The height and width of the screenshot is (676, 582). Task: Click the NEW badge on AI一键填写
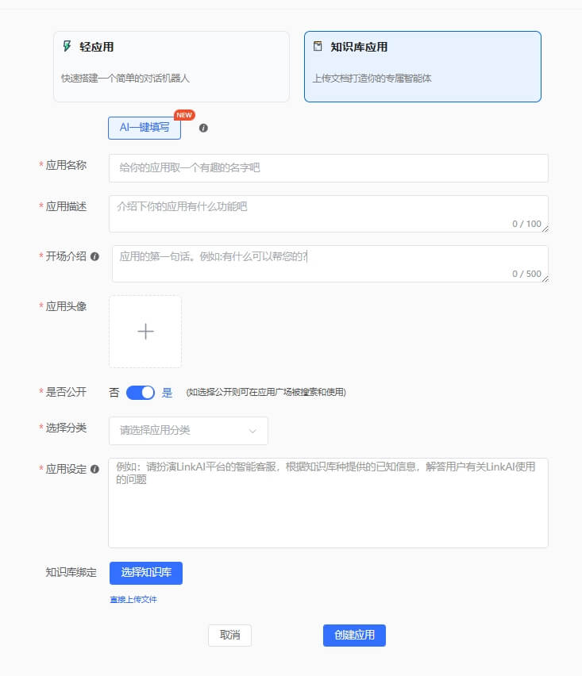[184, 115]
